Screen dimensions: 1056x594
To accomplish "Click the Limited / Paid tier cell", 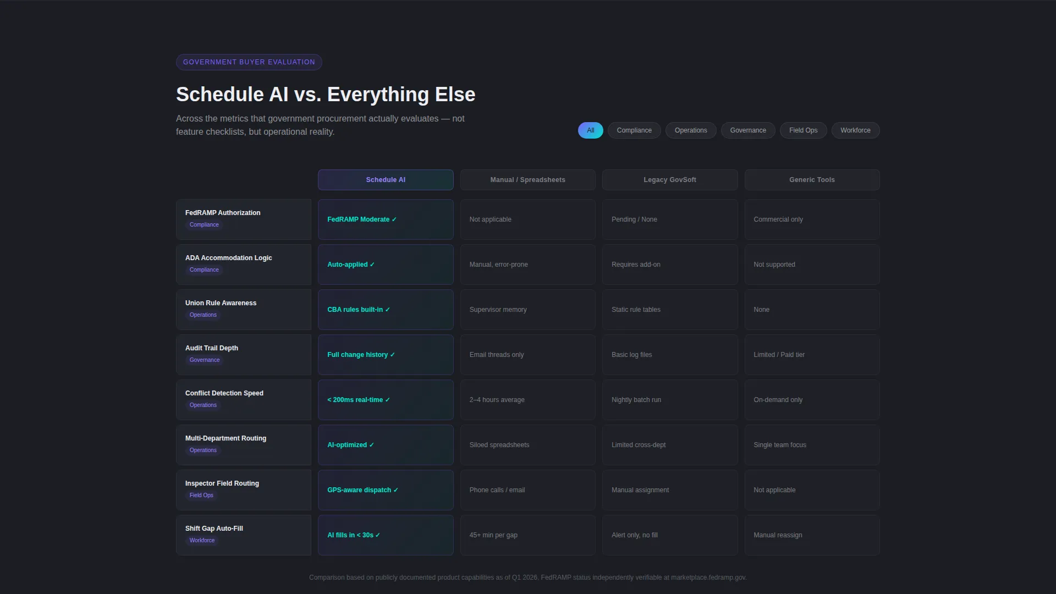I will (x=812, y=355).
